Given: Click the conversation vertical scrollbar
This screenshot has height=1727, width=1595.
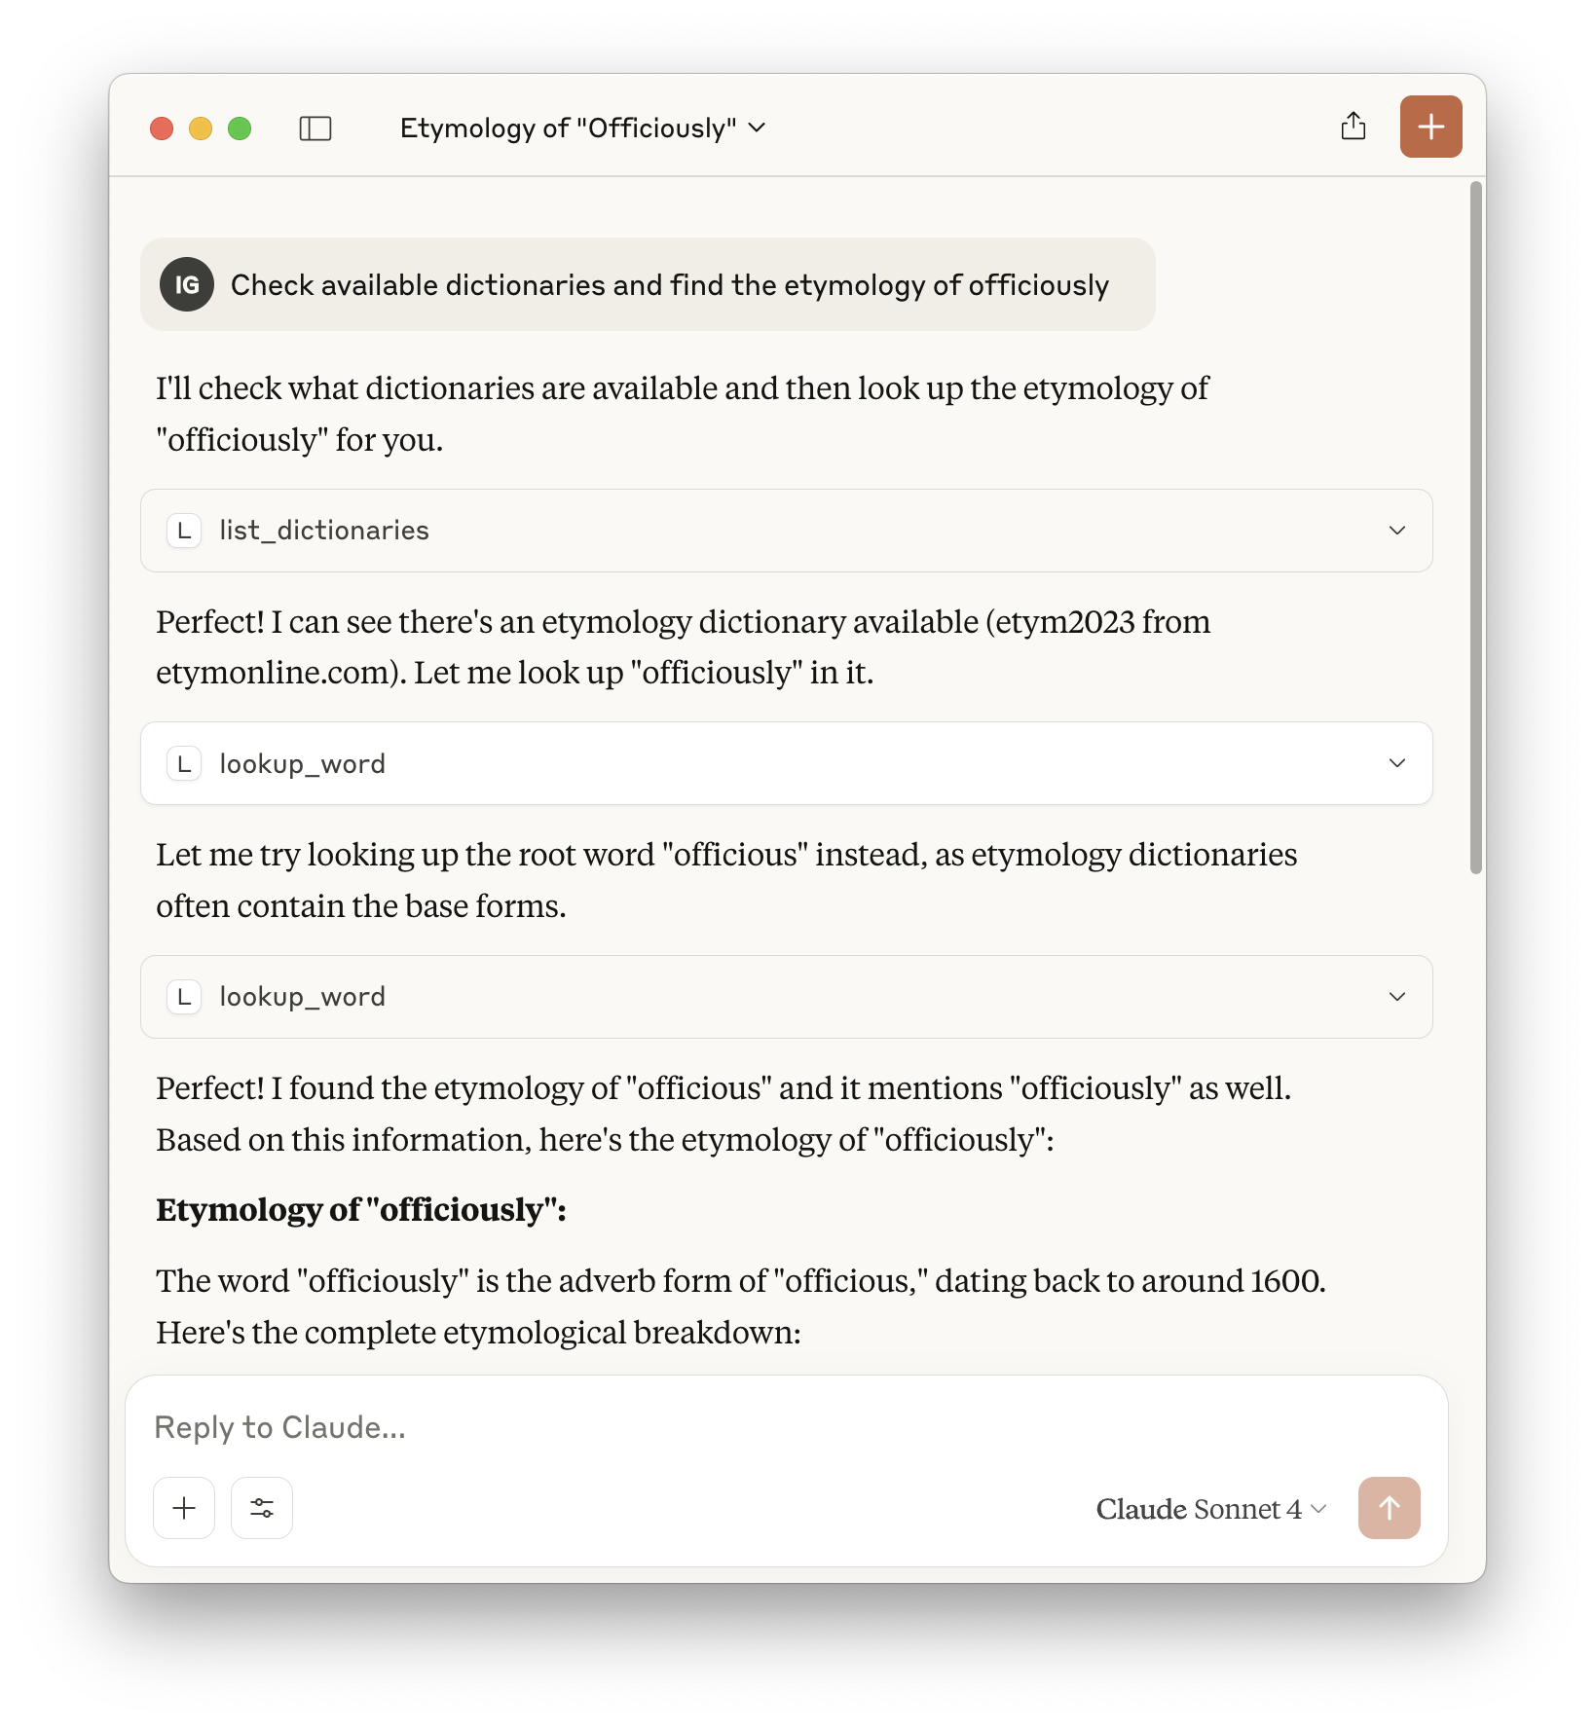Looking at the screenshot, I should [1476, 526].
